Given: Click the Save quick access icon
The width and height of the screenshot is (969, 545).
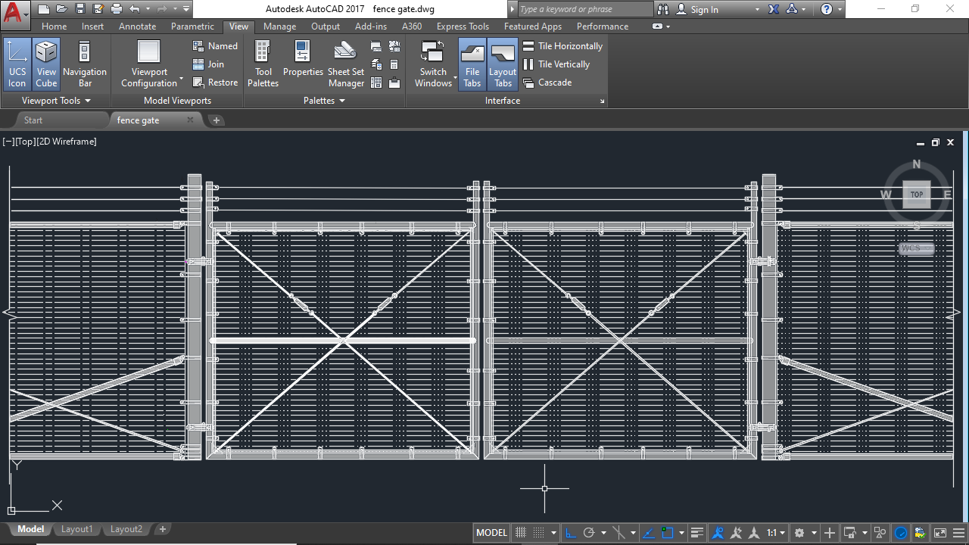Looking at the screenshot, I should pos(79,9).
